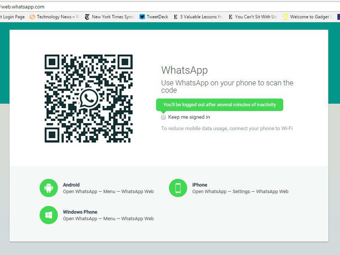Select the Windows Phone platform icon
Image resolution: width=340 pixels, height=255 pixels.
(x=48, y=215)
